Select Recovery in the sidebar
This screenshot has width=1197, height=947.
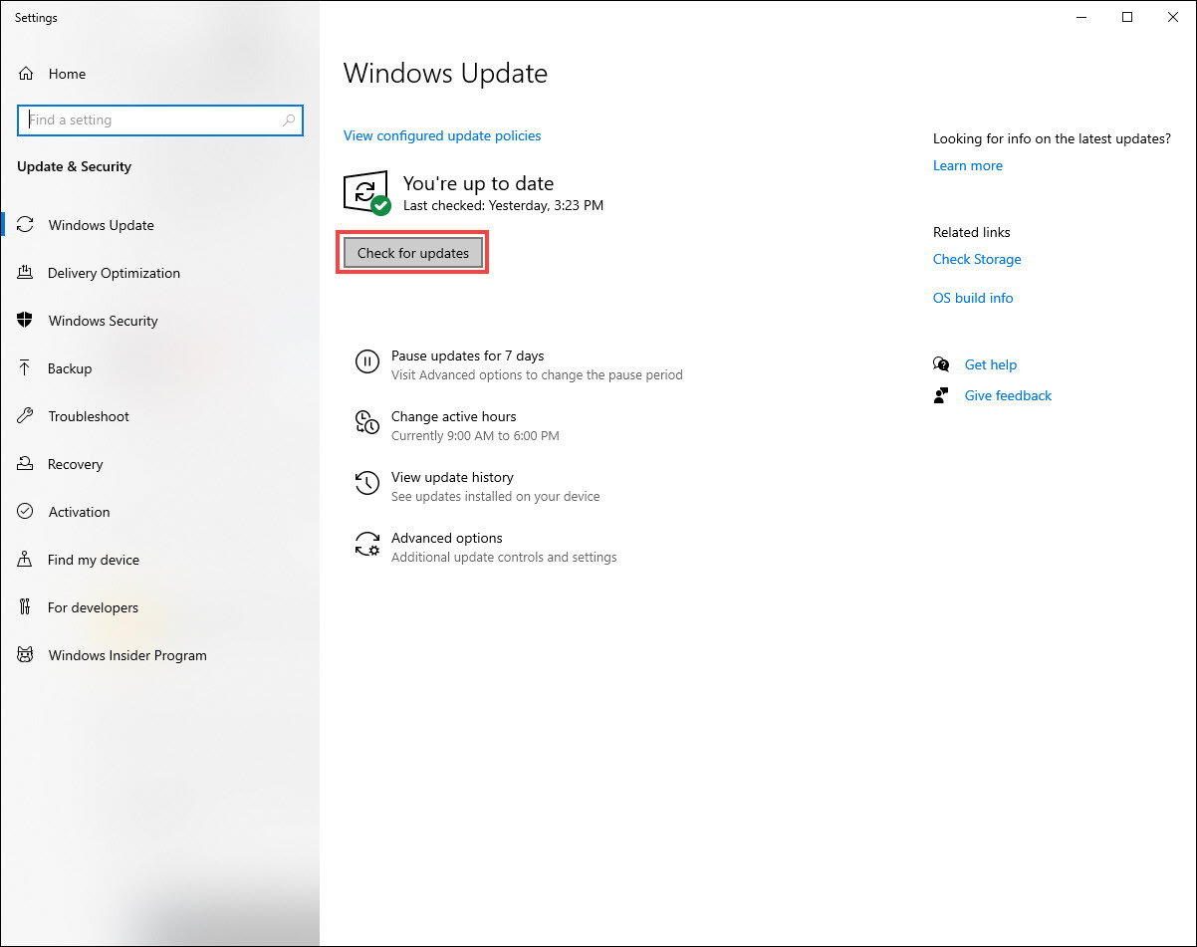pyautogui.click(x=75, y=464)
